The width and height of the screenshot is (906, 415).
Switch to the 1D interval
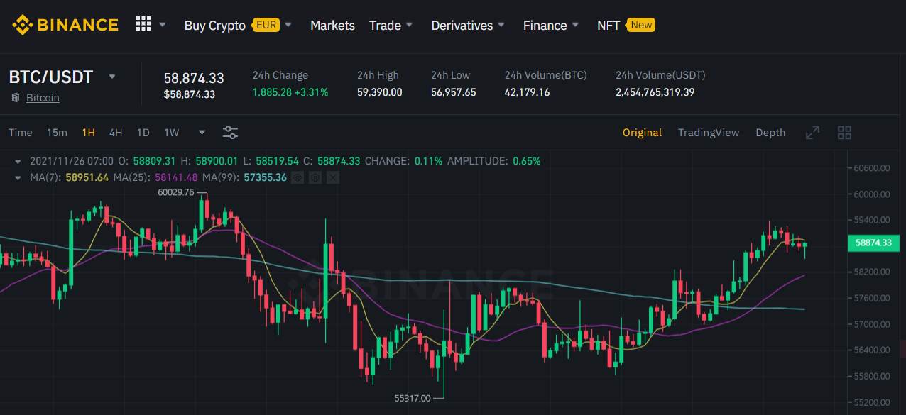[143, 133]
